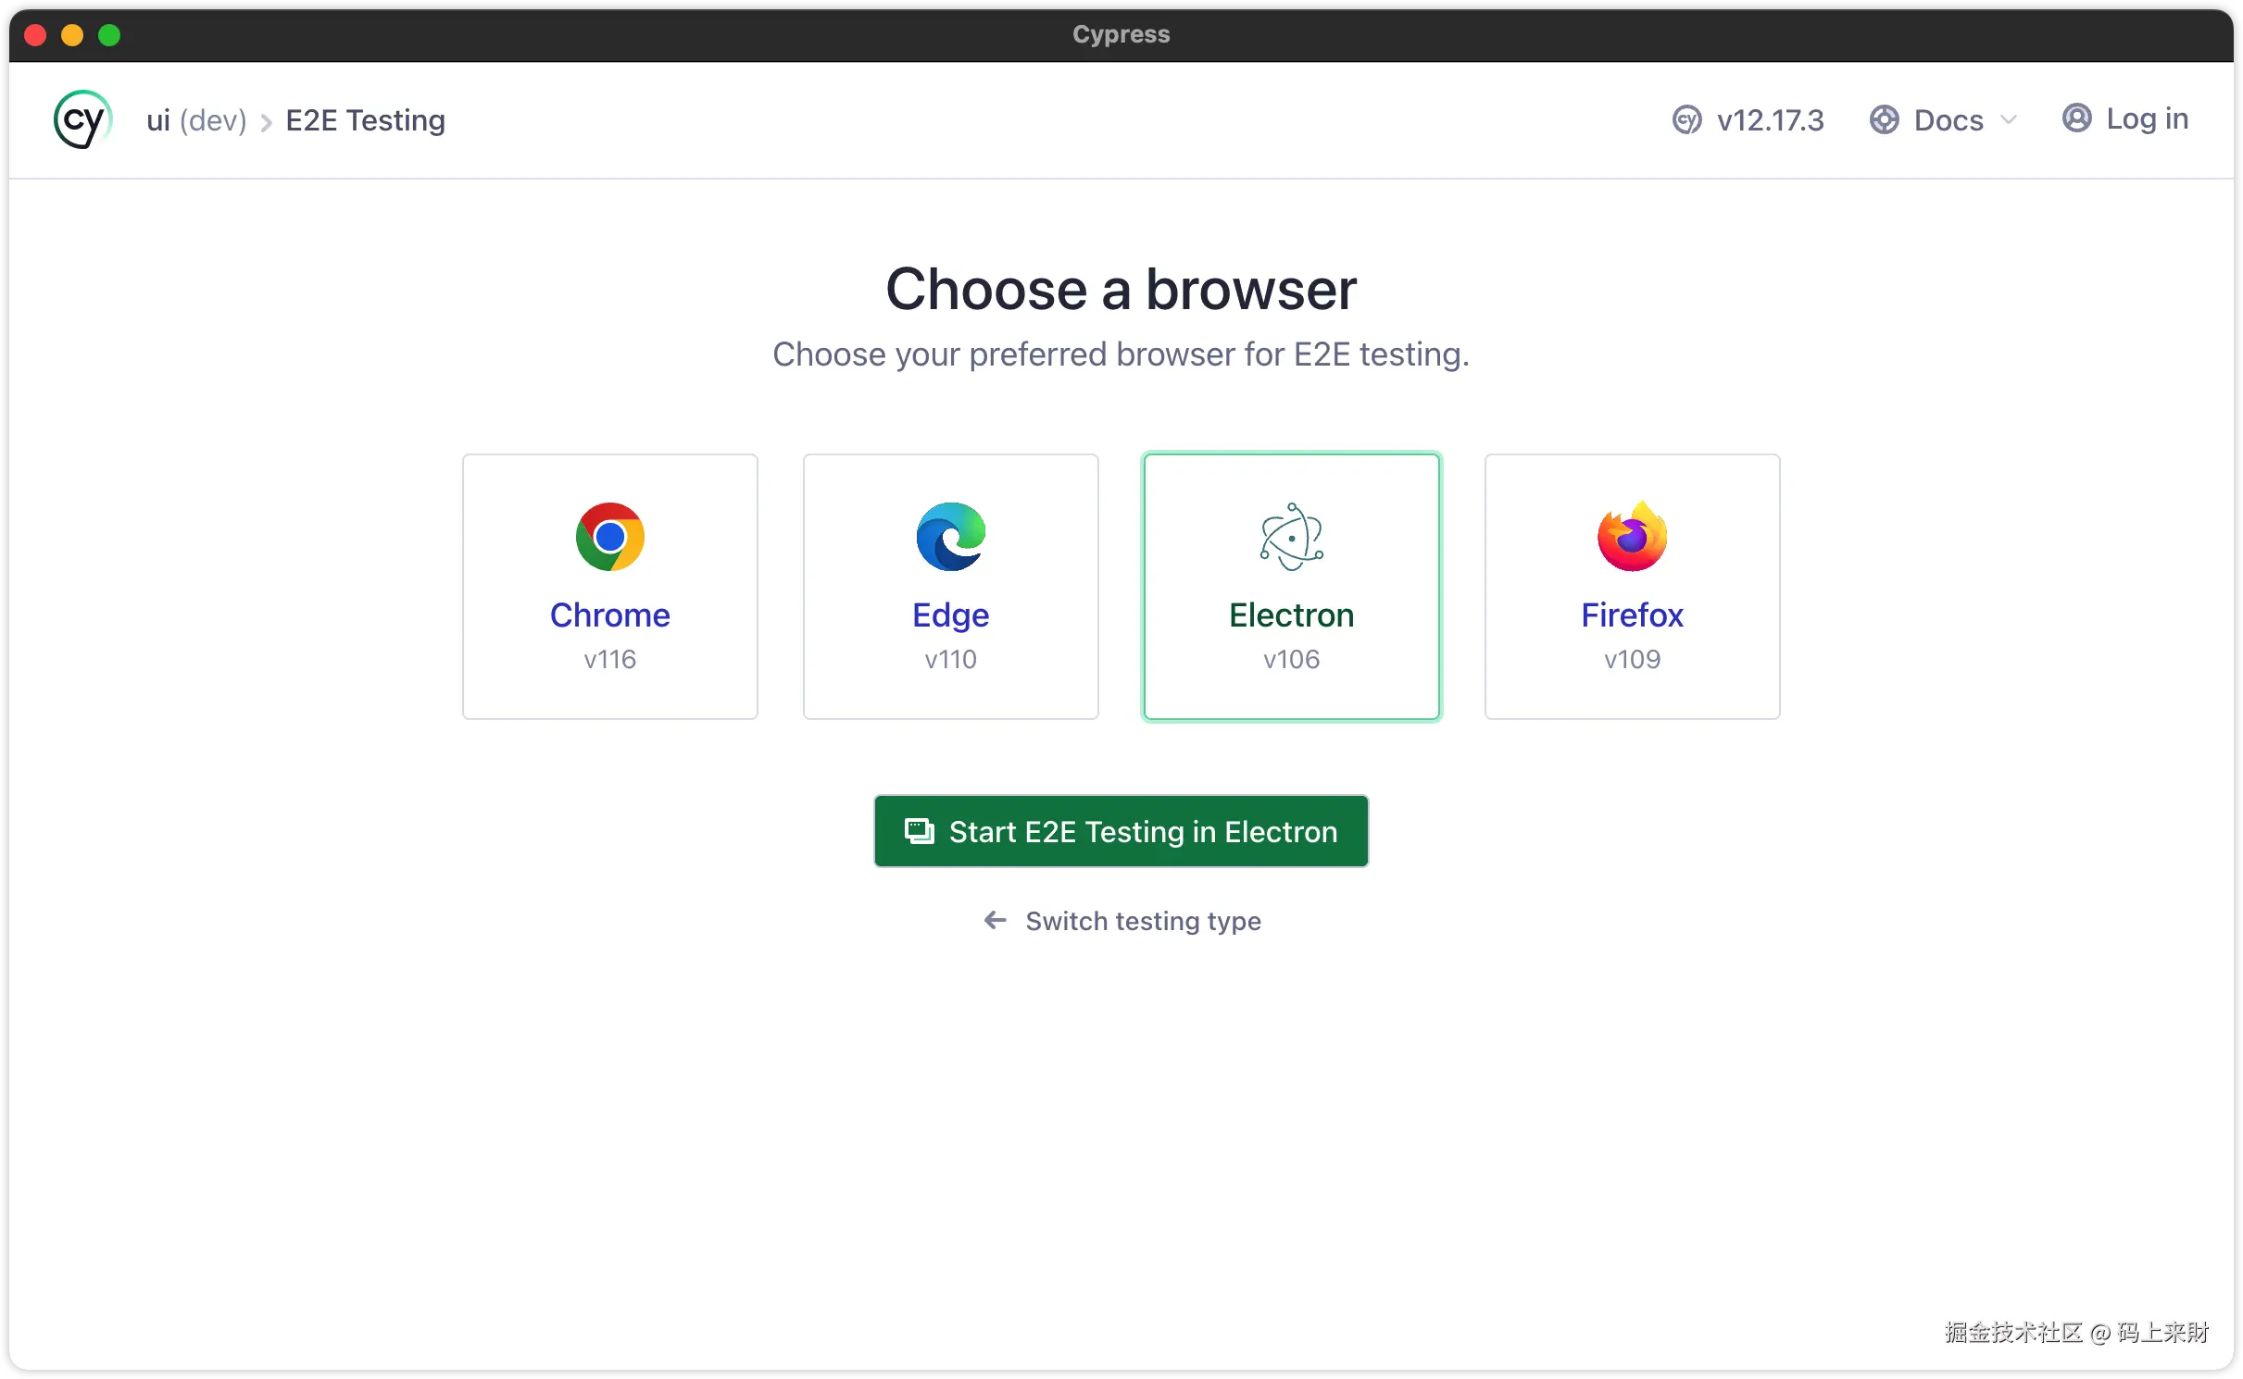2243x1379 pixels.
Task: Expand the Docs dropdown chevron
Action: point(2009,119)
